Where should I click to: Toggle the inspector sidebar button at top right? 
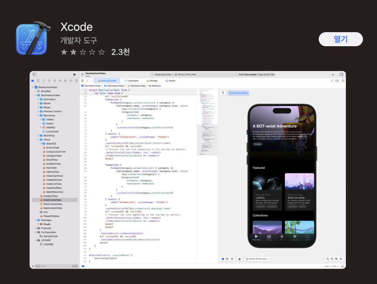[341, 75]
